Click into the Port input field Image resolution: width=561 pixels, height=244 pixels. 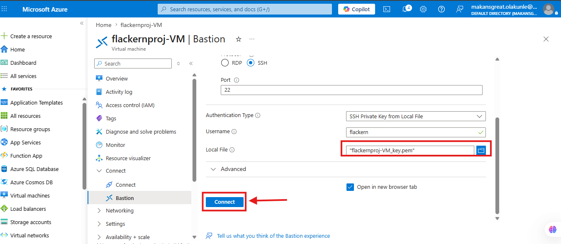(351, 90)
